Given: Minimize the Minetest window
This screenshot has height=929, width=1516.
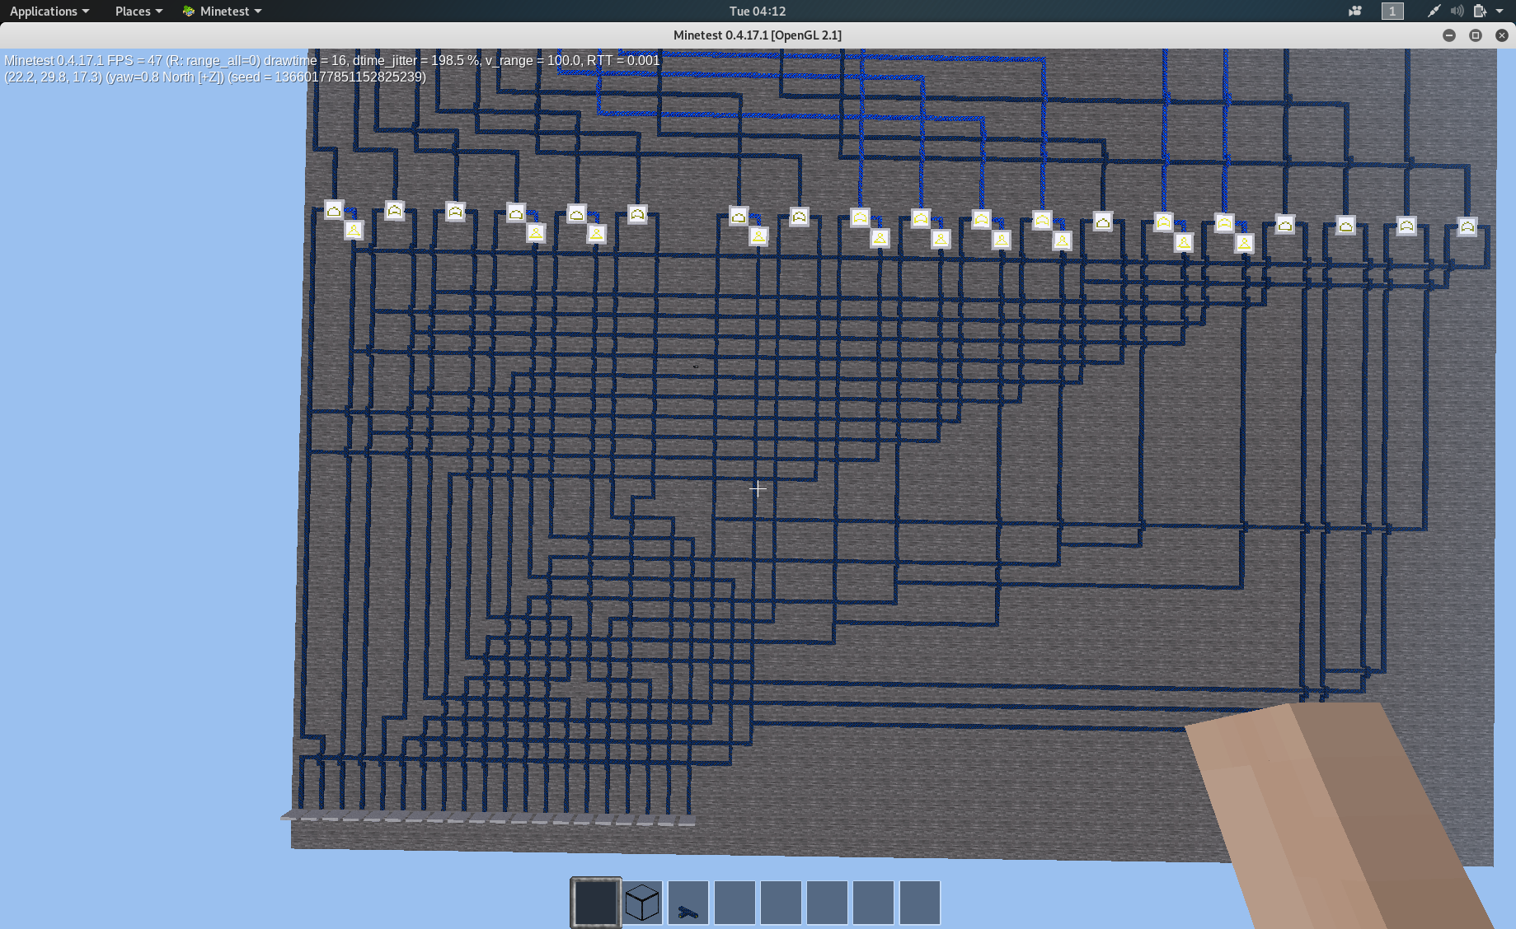Looking at the screenshot, I should tap(1449, 35).
